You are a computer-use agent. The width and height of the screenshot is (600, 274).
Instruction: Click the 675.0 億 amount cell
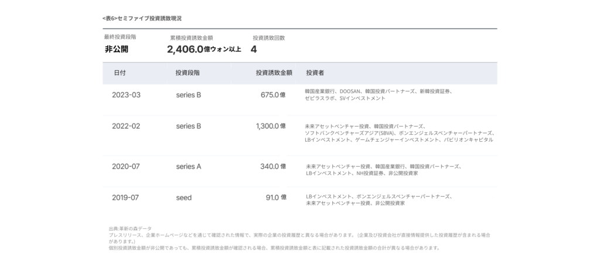click(x=273, y=95)
